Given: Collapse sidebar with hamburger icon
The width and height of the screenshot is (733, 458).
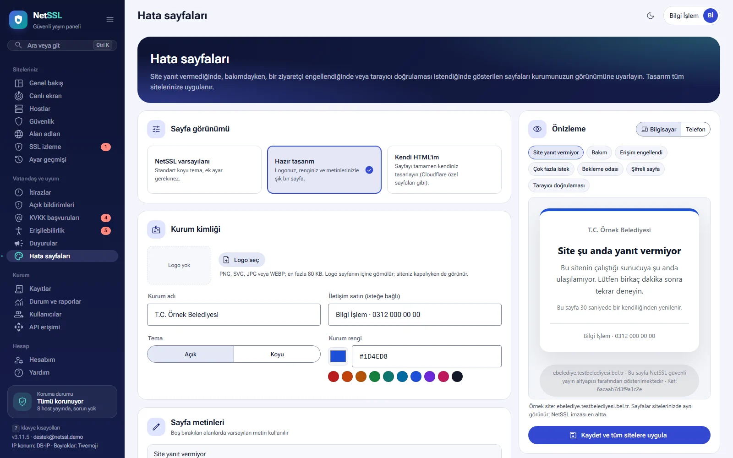Looking at the screenshot, I should point(110,20).
